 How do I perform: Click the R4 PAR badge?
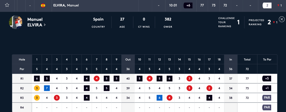[267, 107]
